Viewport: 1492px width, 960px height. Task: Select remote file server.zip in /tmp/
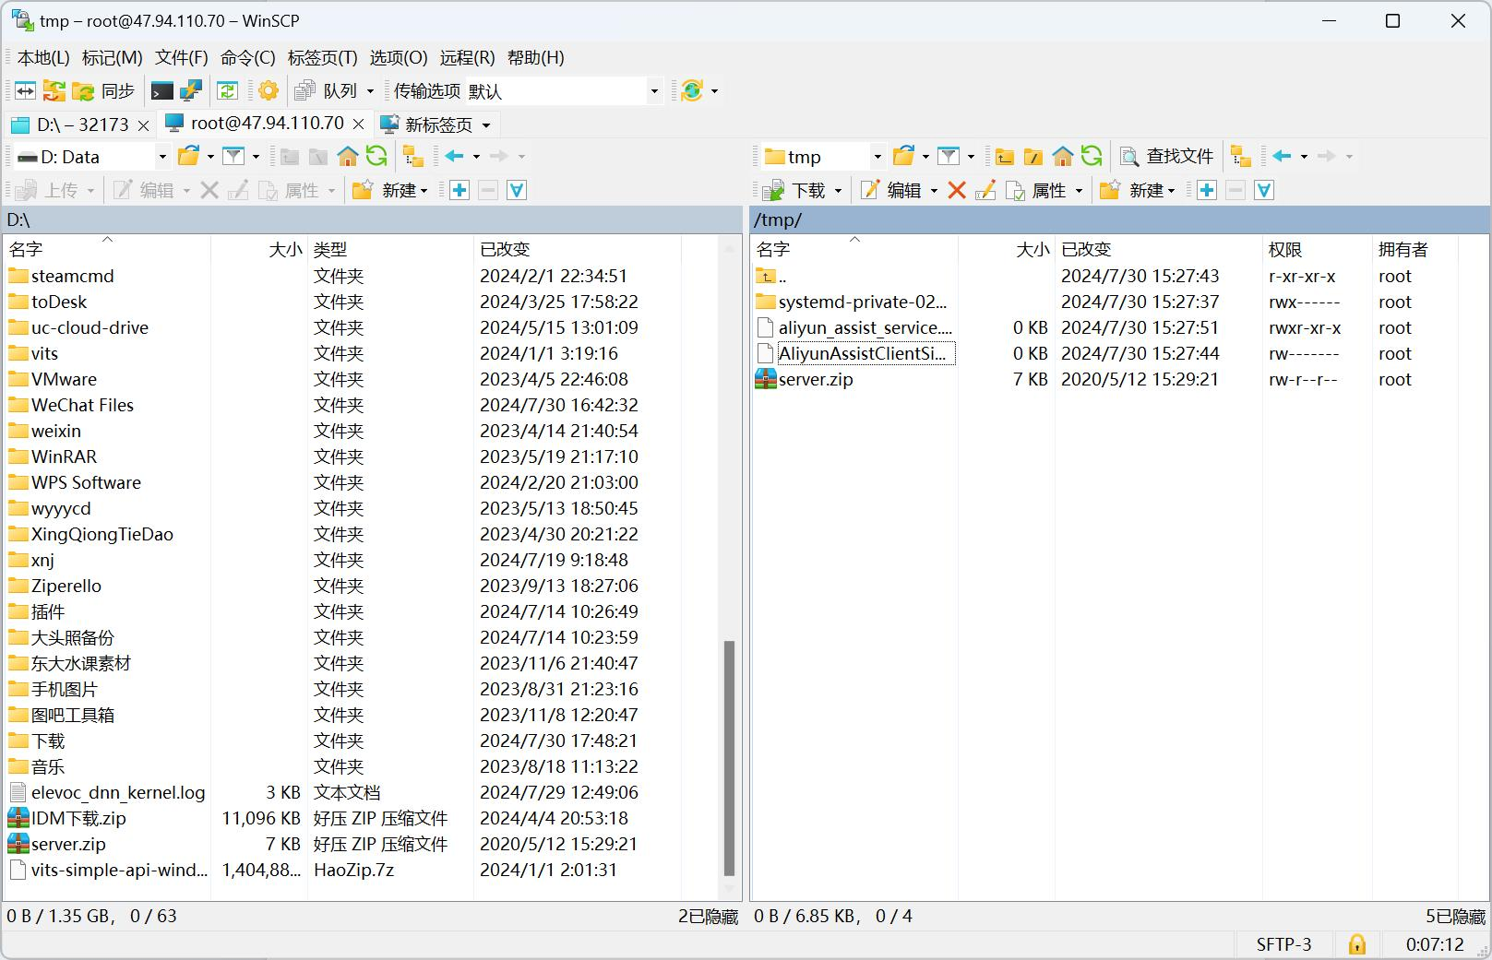816,379
